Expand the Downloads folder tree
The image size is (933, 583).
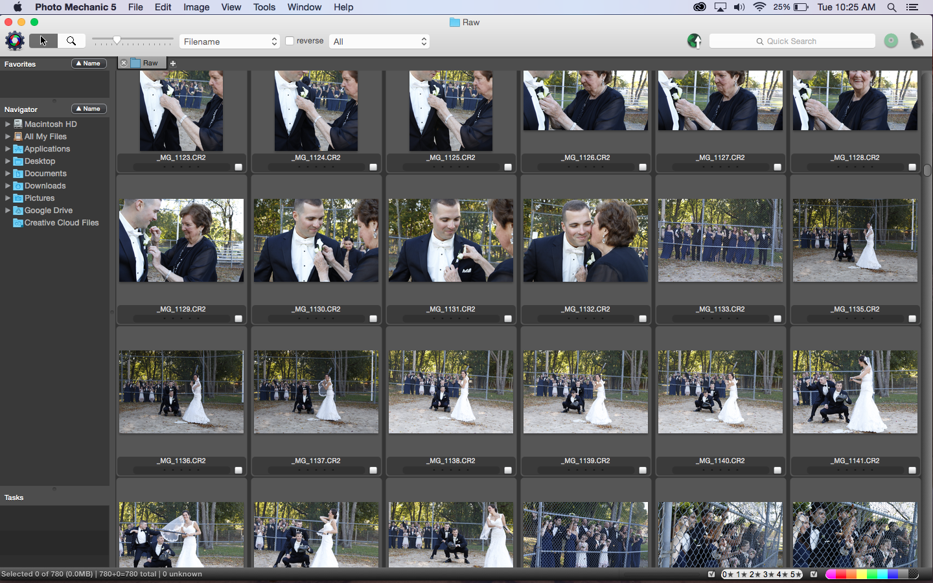pyautogui.click(x=8, y=186)
